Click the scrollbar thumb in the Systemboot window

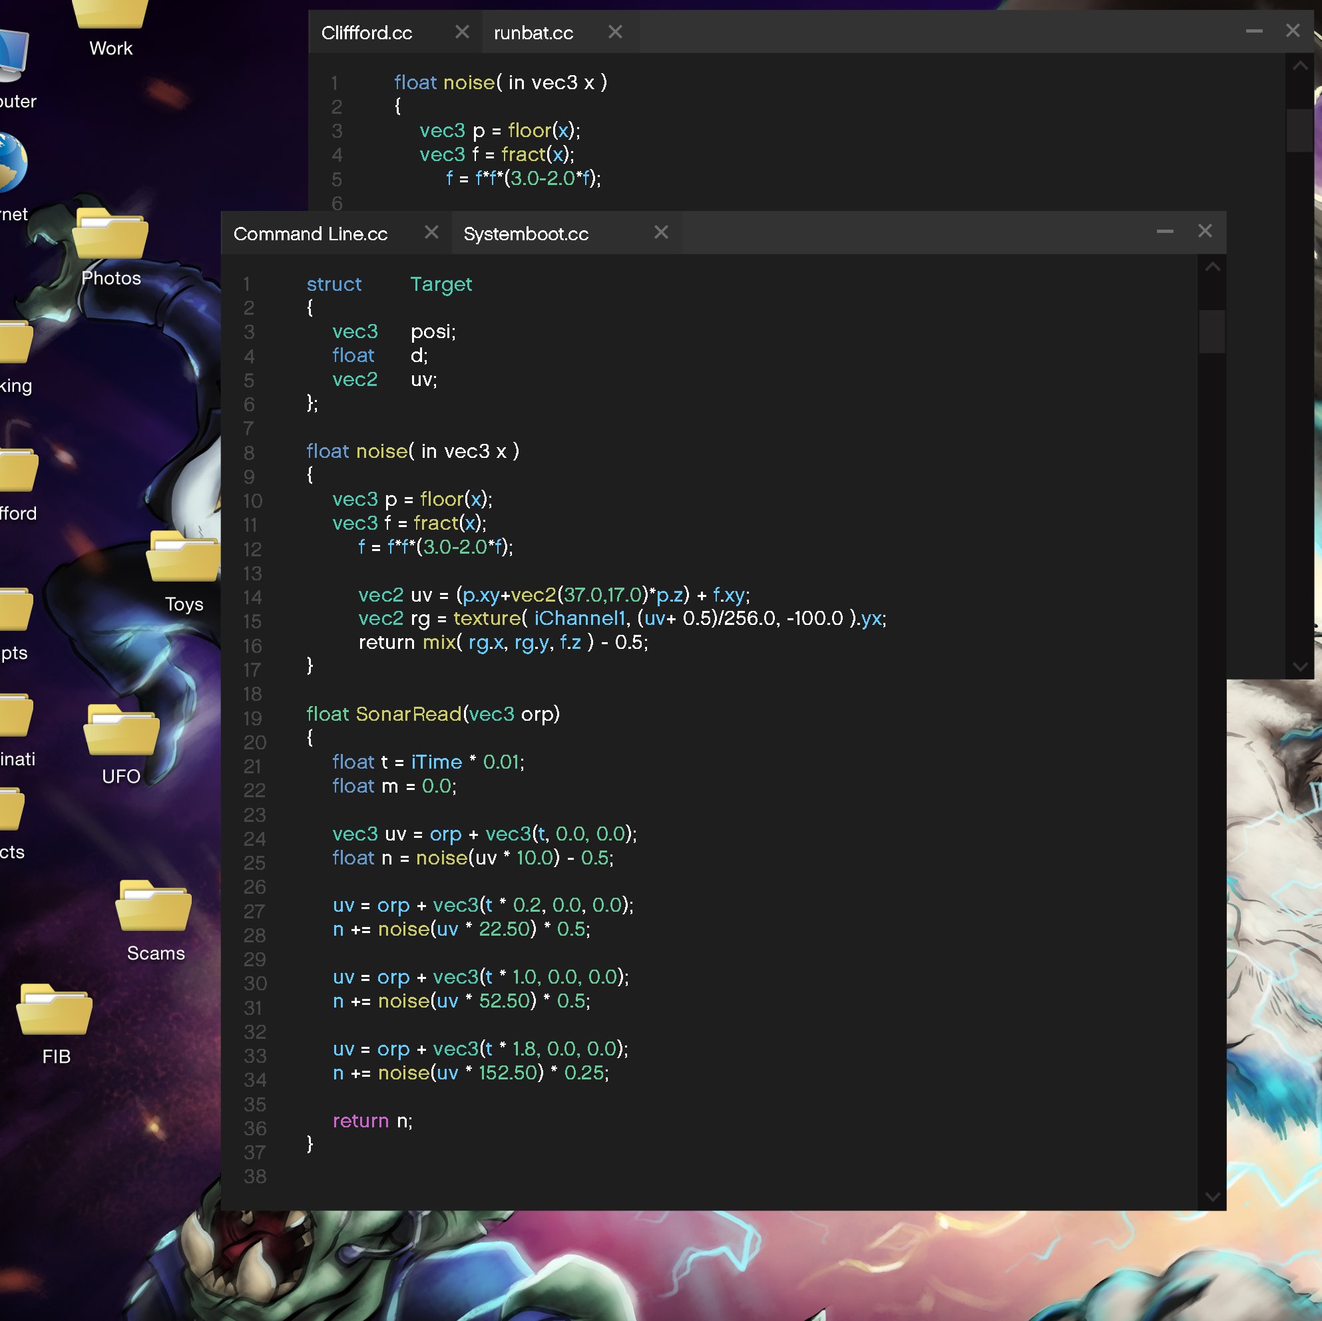[x=1213, y=332]
